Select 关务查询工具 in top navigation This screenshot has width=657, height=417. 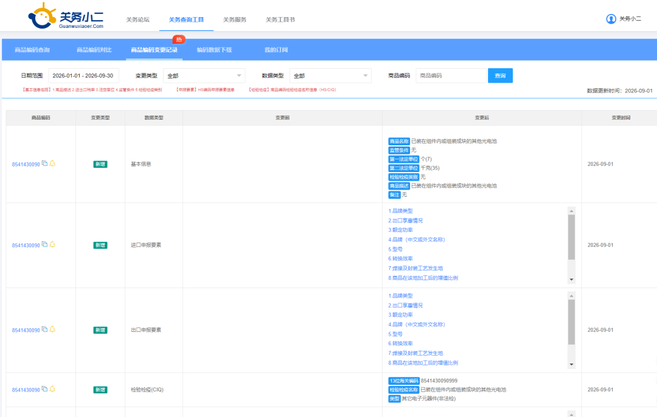pos(187,19)
